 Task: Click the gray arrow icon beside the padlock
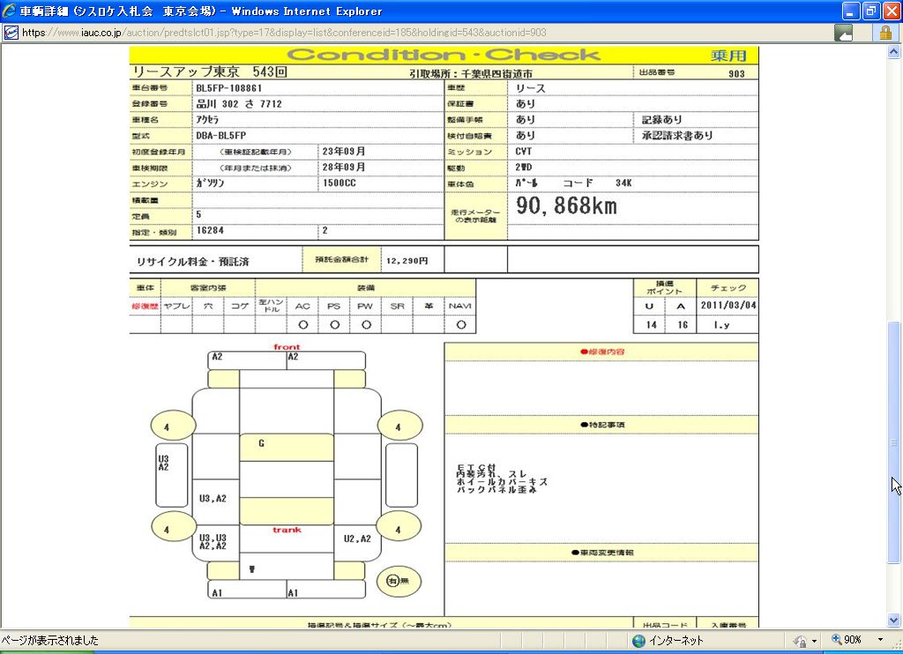[844, 33]
